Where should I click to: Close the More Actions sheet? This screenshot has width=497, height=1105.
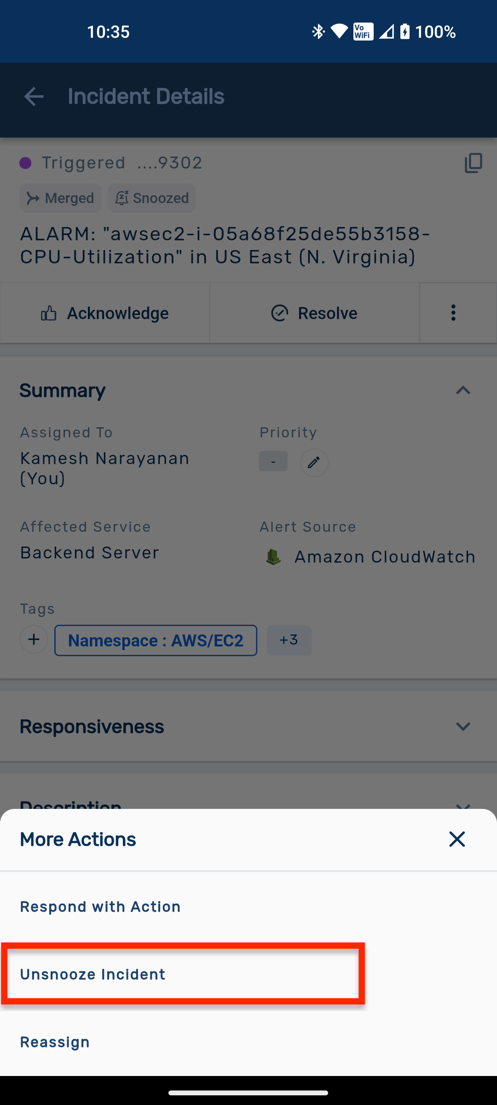457,839
